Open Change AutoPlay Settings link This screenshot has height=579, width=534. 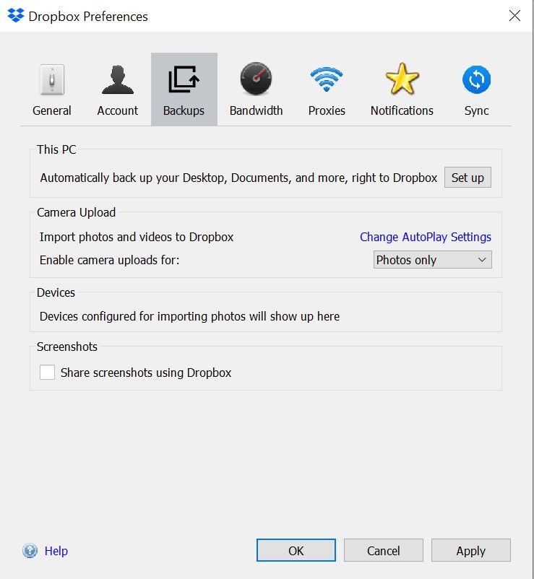(x=426, y=237)
